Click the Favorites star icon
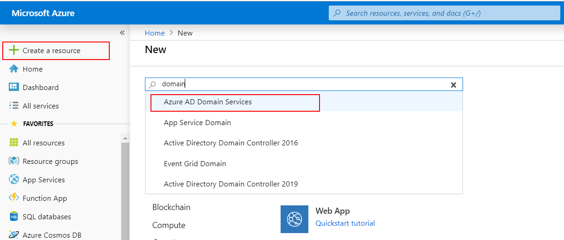This screenshot has width=564, height=240. [14, 124]
